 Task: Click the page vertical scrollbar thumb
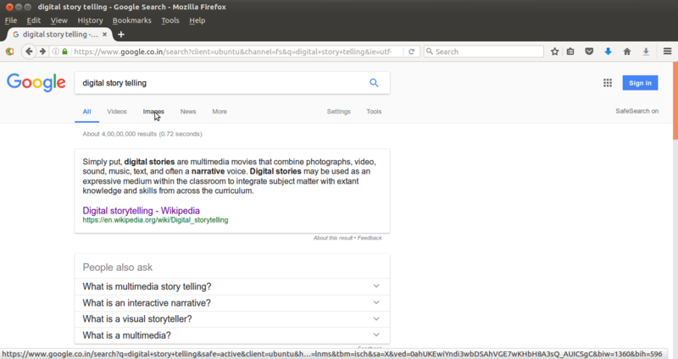[675, 101]
